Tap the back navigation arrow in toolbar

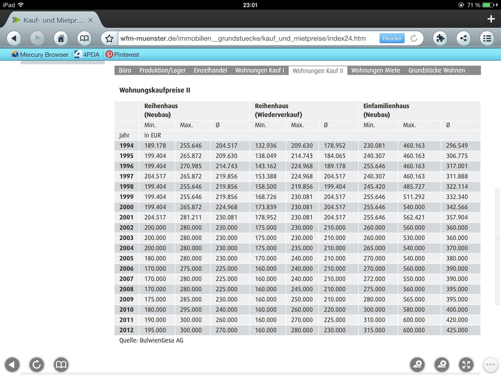(14, 38)
